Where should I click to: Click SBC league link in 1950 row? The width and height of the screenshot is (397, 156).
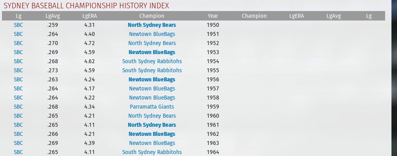18,25
